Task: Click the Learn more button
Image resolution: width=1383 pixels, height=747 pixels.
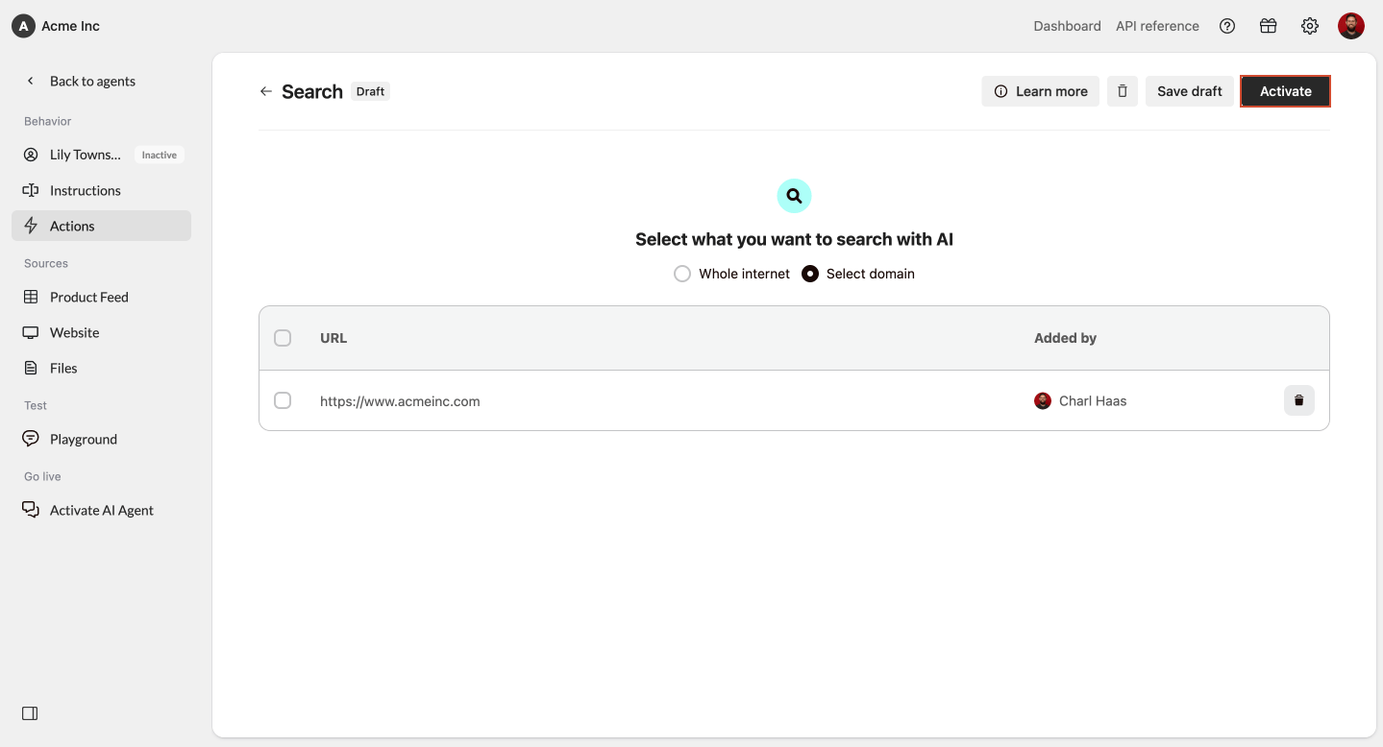Action: tap(1040, 91)
